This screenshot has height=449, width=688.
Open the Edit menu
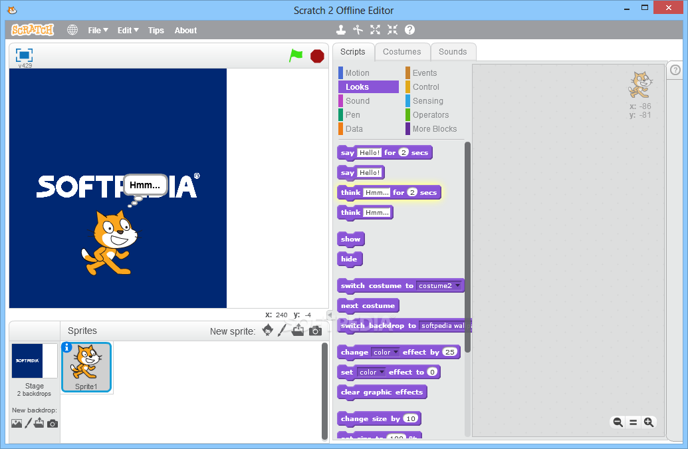click(x=128, y=31)
